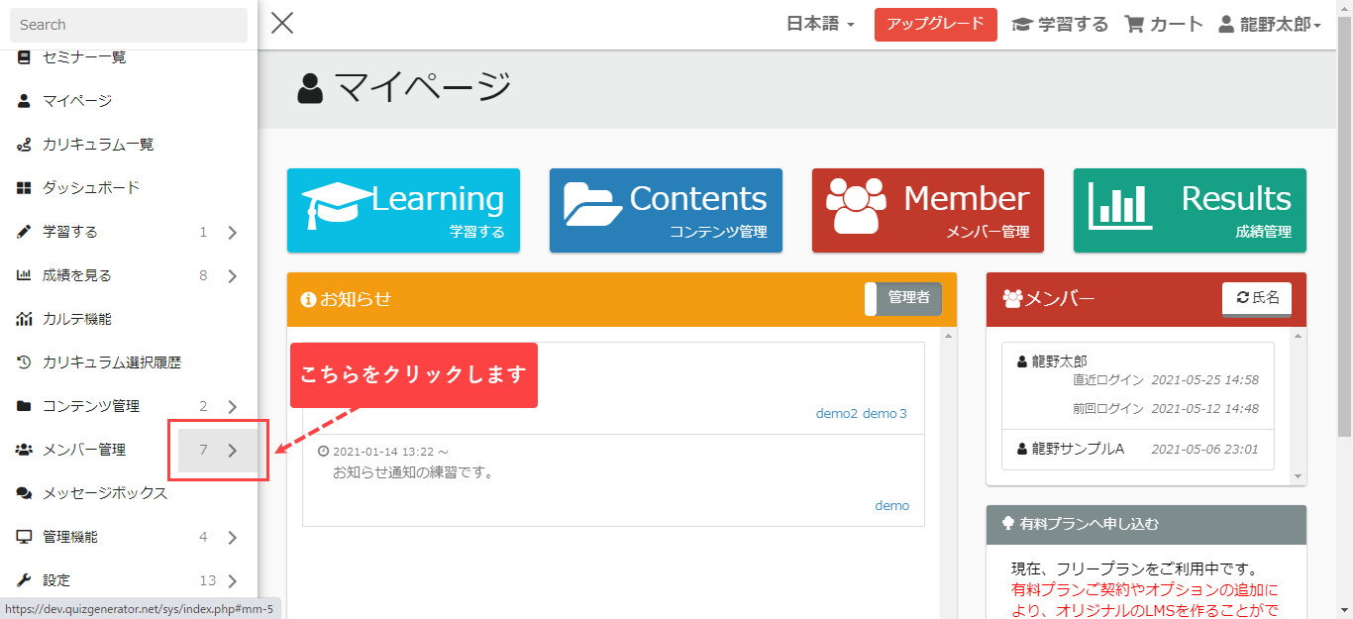The height and width of the screenshot is (619, 1353).
Task: Open カルテ機能 in the sidebar
Action: coord(77,319)
